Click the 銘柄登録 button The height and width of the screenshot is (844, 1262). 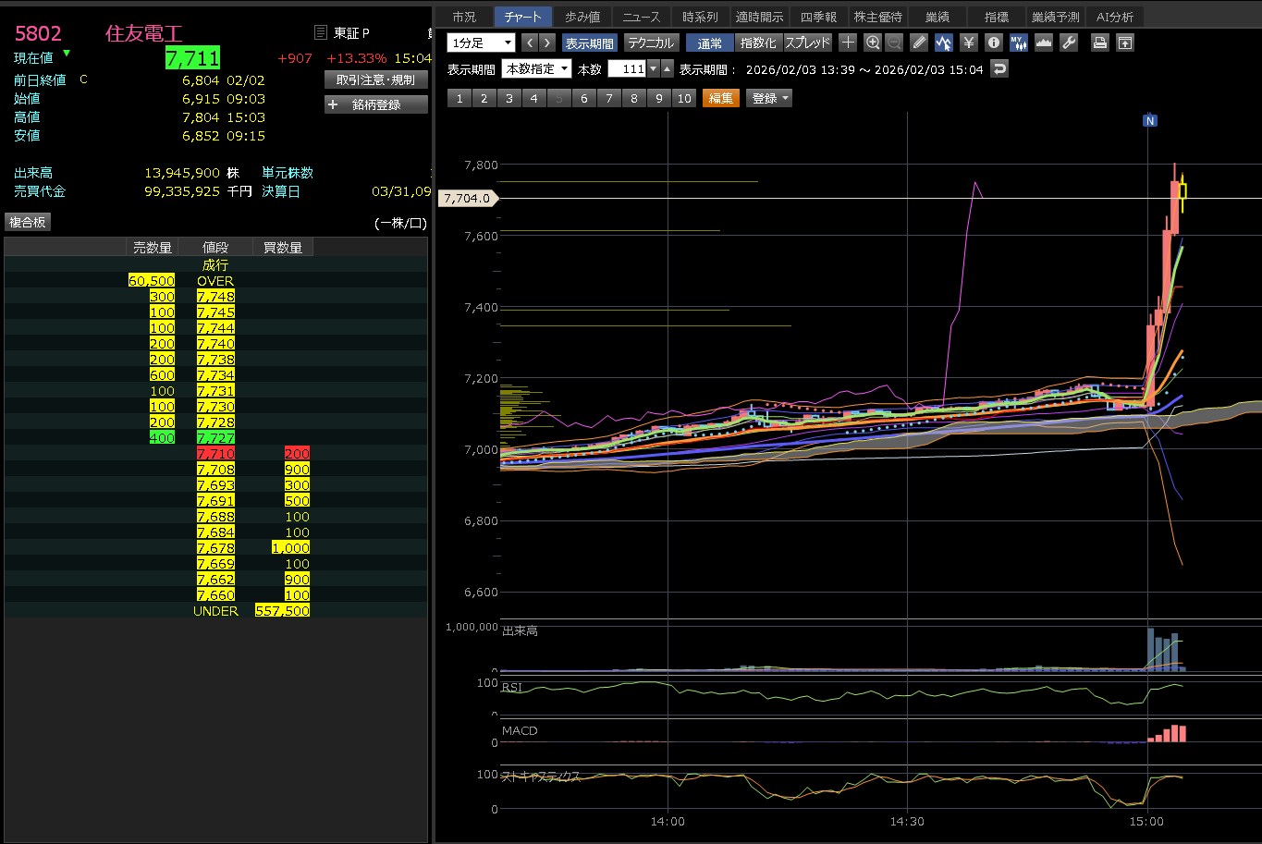tap(375, 104)
